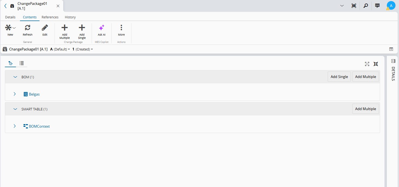Click the expand all arrows icon
The height and width of the screenshot is (187, 399).
point(367,64)
